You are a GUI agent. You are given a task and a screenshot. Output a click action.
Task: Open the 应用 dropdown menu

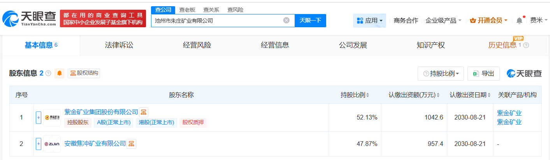coord(369,21)
